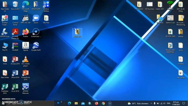
Task: Select the green tree icon shortcut
Action: (x=170, y=5)
